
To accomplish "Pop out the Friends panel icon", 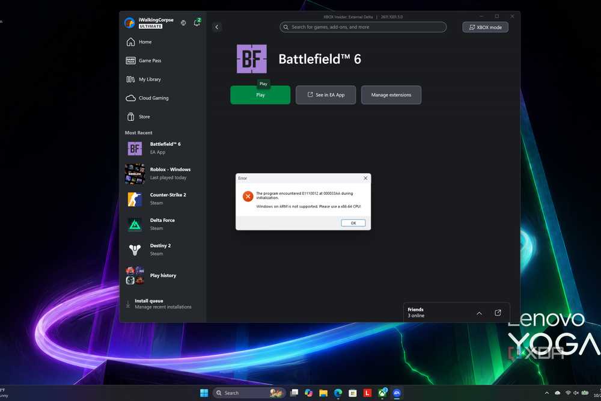I will (x=498, y=313).
